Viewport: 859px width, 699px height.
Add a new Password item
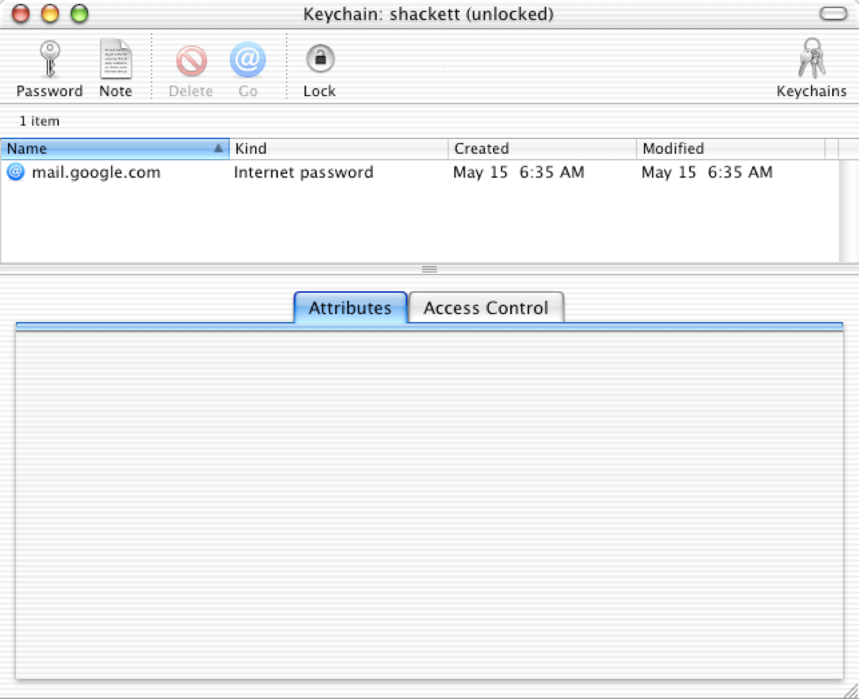[x=49, y=68]
